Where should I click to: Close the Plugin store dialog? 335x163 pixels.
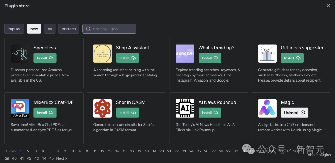pos(328,6)
